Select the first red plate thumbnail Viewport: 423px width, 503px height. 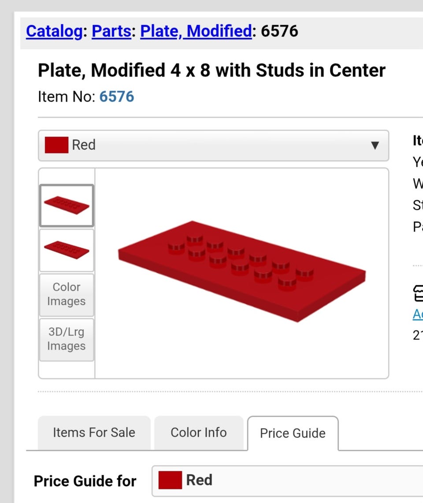(67, 205)
